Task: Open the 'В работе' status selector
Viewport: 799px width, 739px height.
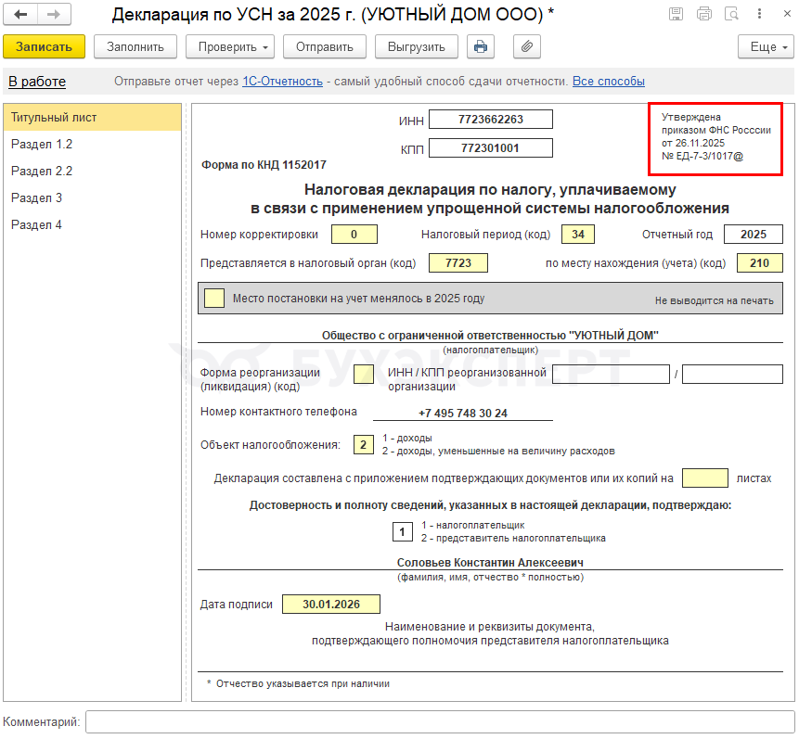Action: click(x=37, y=82)
